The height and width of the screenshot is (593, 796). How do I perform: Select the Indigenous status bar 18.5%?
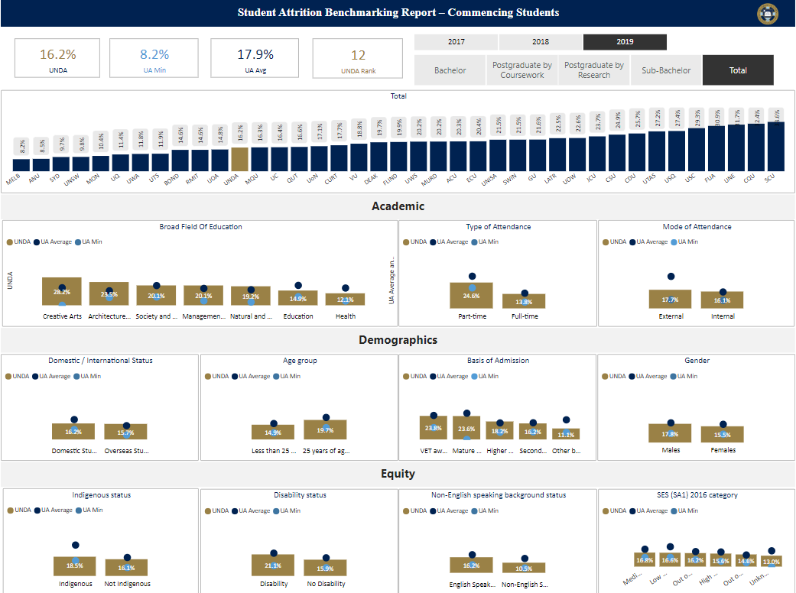point(75,565)
